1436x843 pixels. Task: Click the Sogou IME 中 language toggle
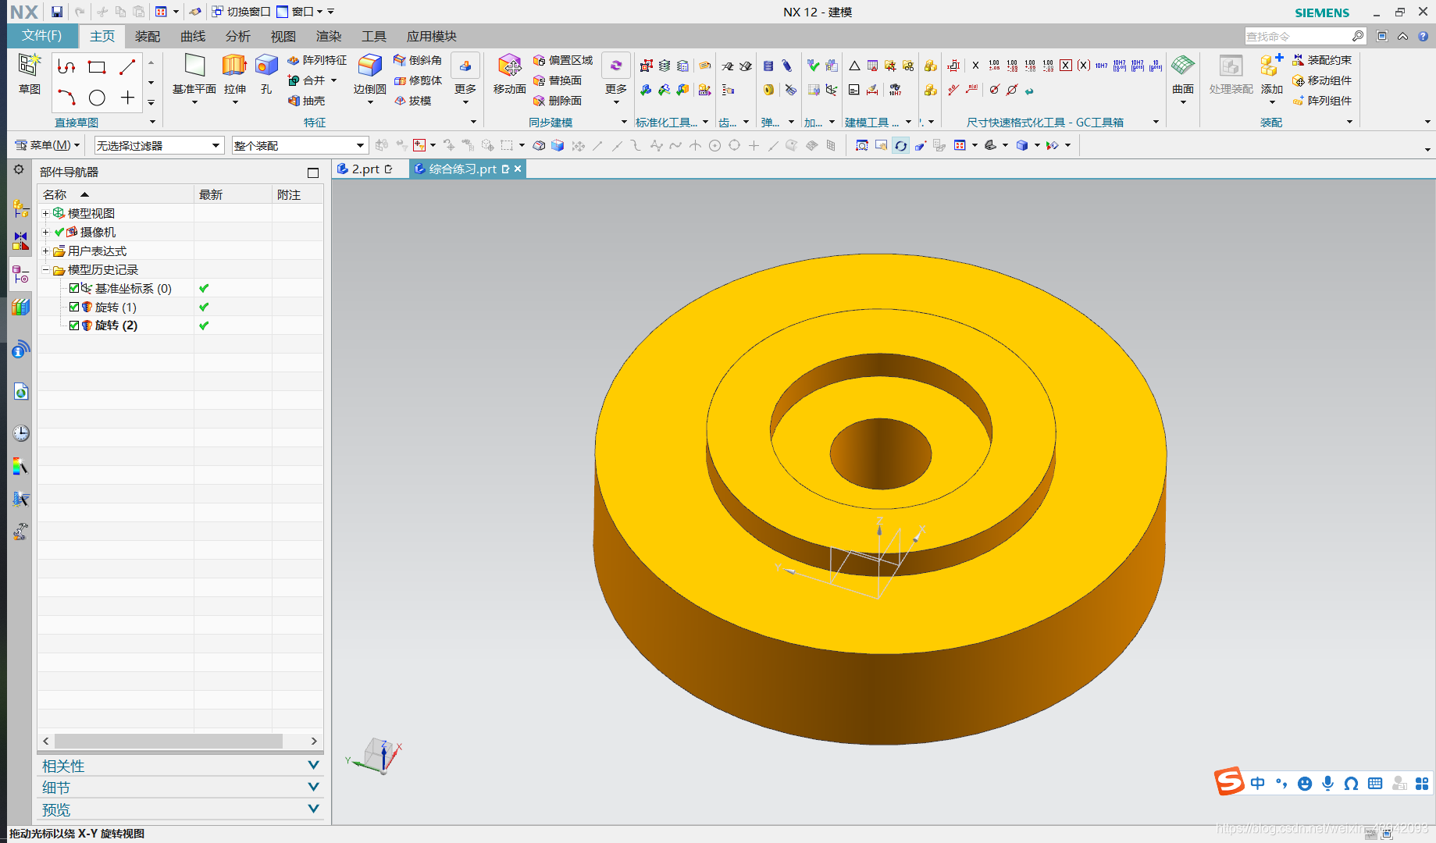click(x=1257, y=783)
